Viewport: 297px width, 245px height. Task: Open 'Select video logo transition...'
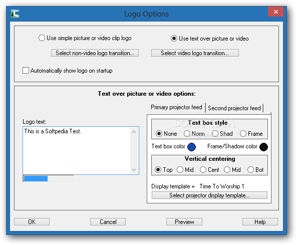click(x=195, y=53)
